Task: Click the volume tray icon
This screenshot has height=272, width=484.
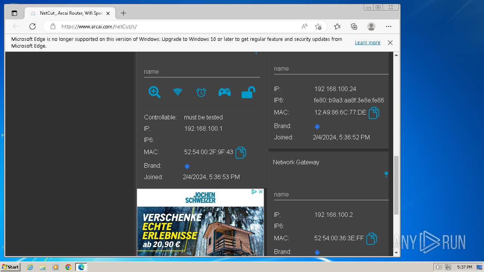Action: click(439, 267)
